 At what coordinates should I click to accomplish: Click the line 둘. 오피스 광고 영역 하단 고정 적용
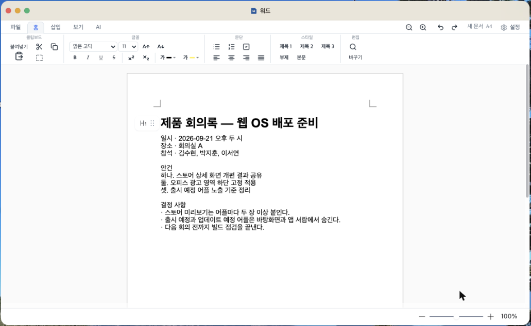(x=208, y=183)
